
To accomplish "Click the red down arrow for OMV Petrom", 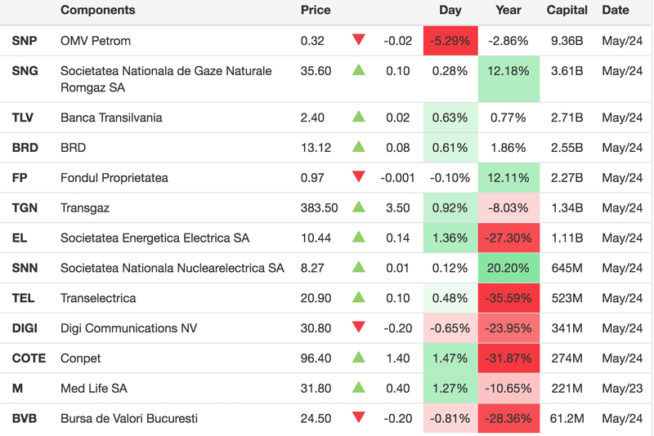I will click(358, 40).
